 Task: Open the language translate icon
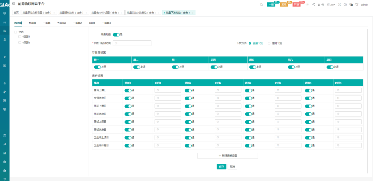[x=351, y=4]
